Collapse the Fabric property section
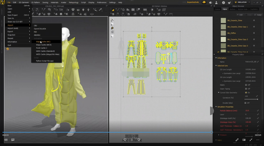The height and width of the screenshot is (146, 264). pyautogui.click(x=216, y=140)
